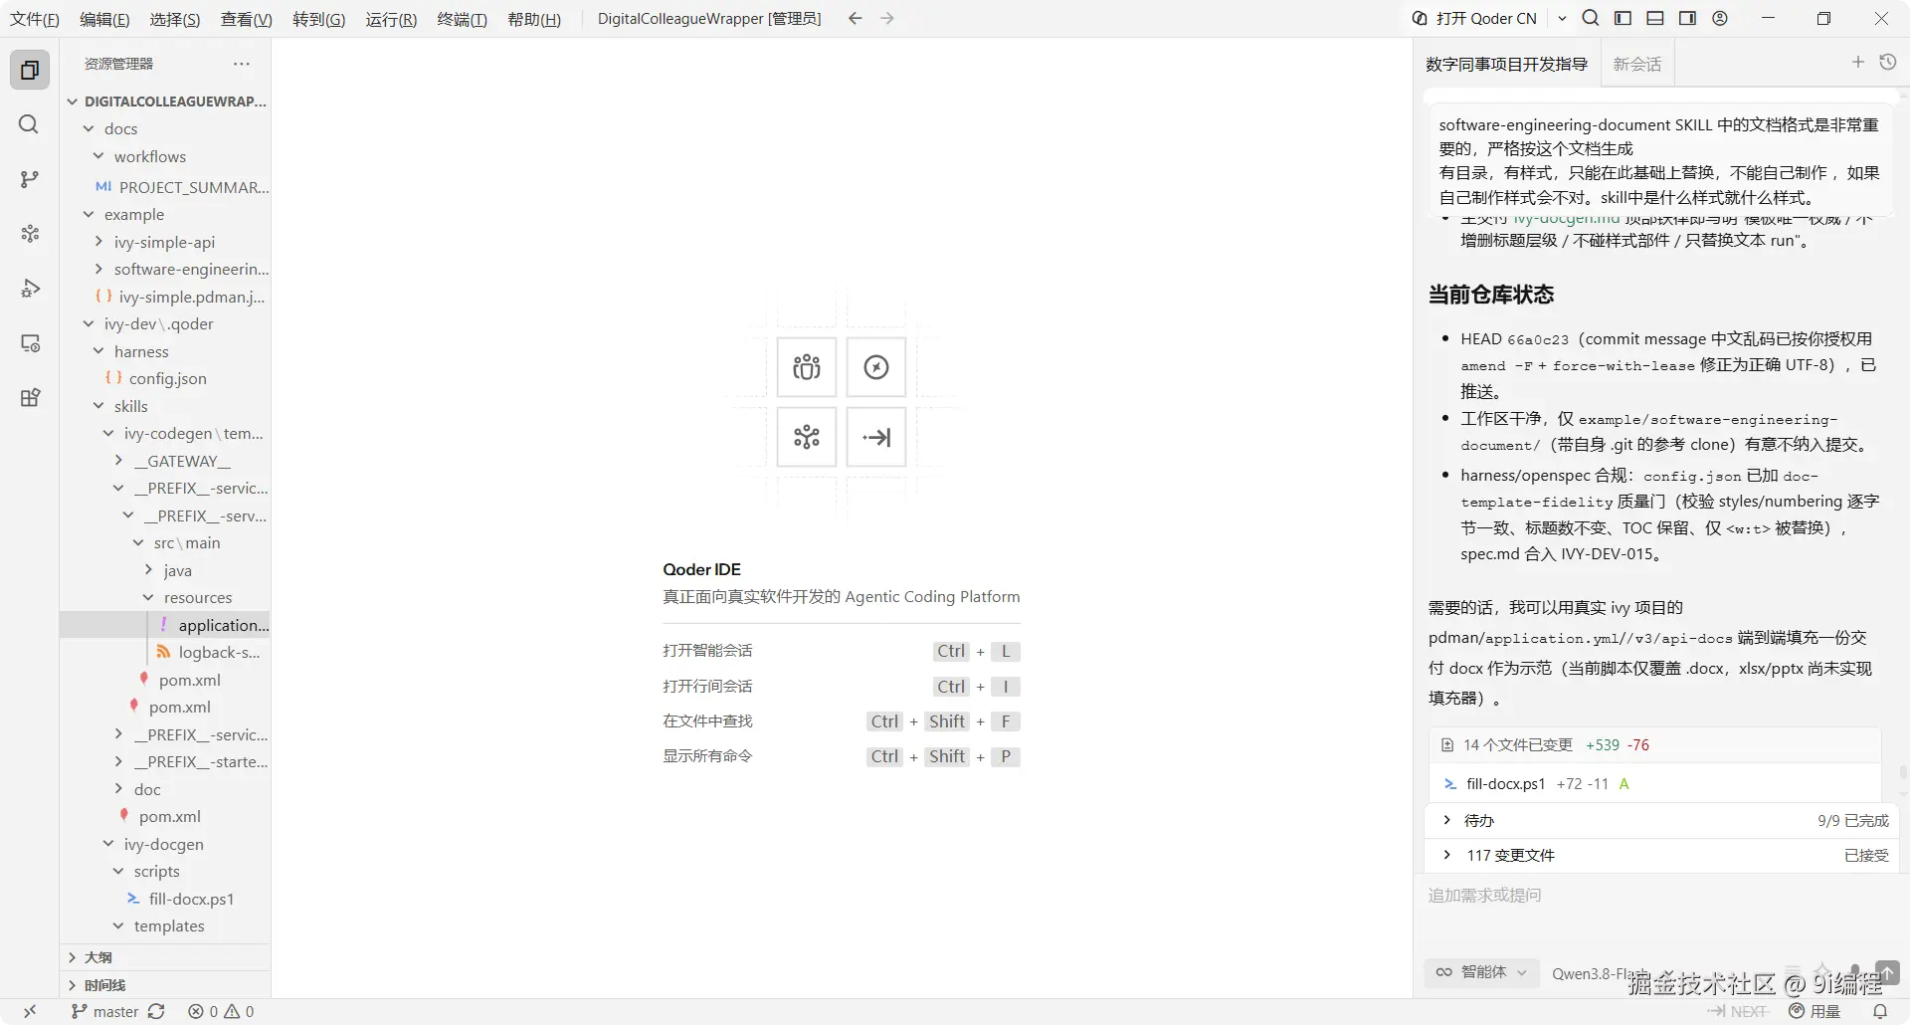
Task: Click the arrow-to-bar icon in welcome grid
Action: (876, 437)
